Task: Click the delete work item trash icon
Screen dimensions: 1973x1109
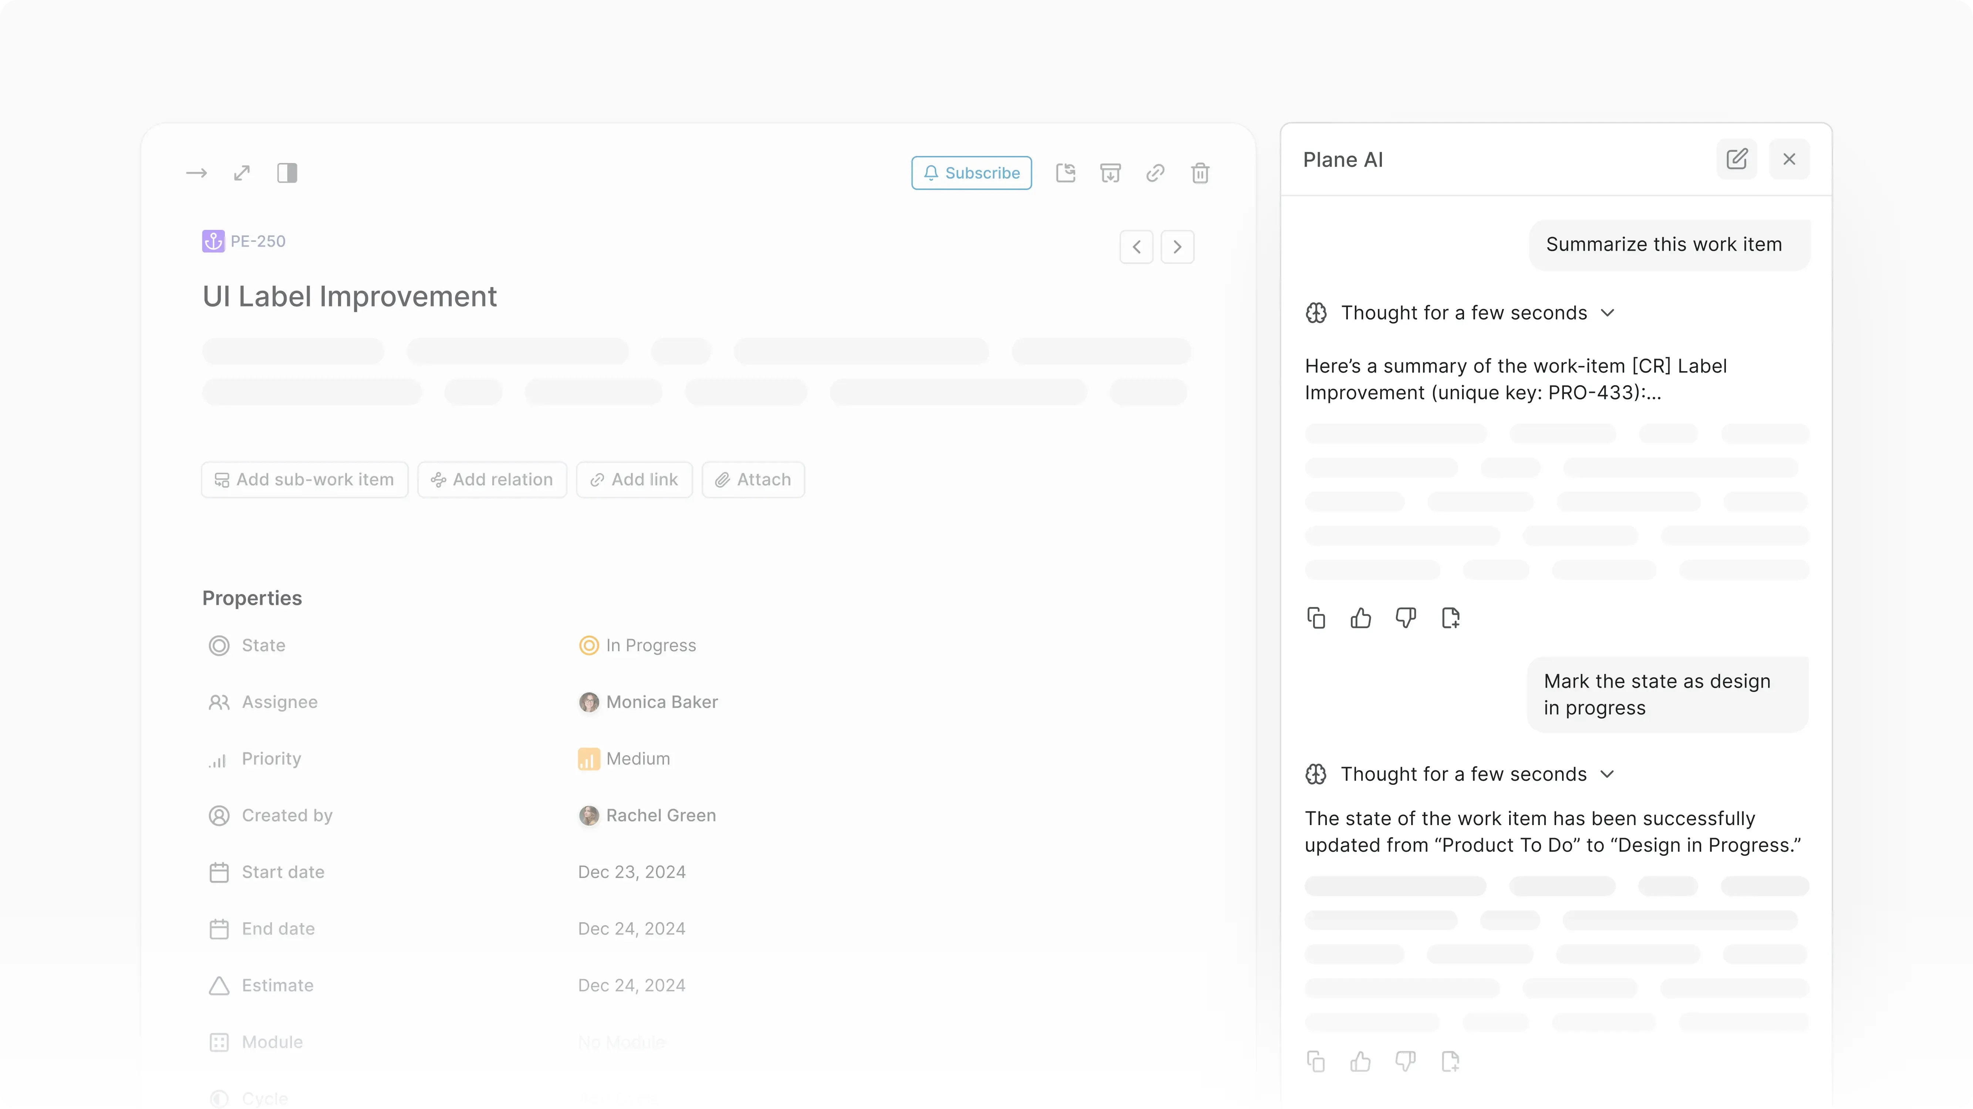Action: [1200, 173]
